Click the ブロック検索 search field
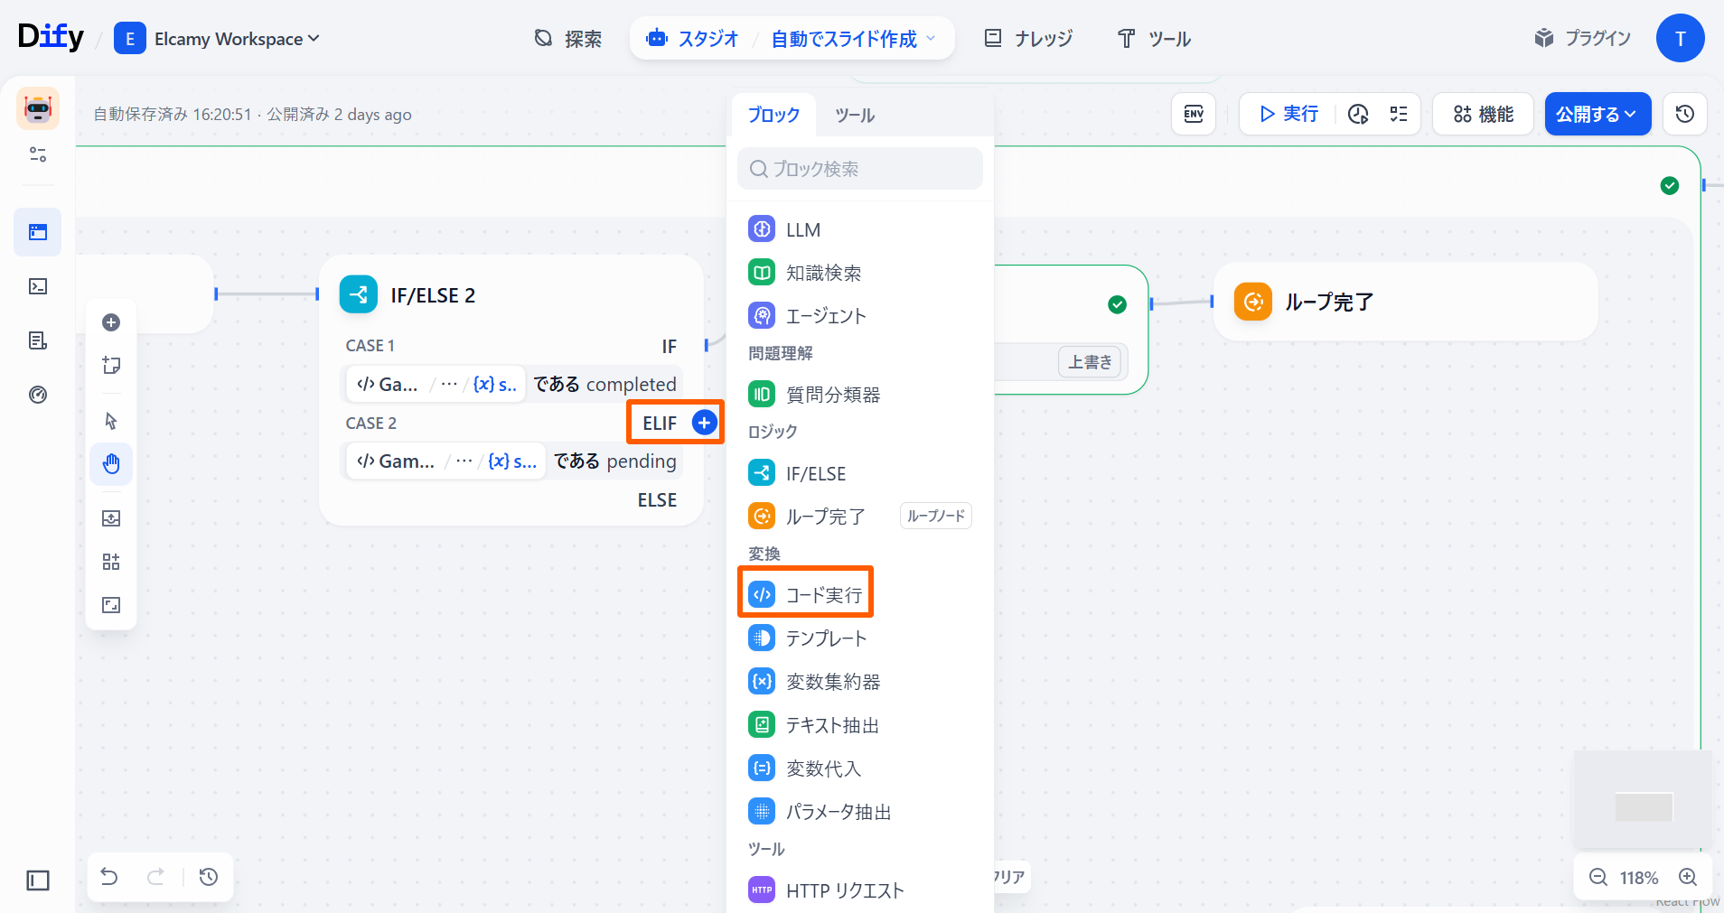This screenshot has width=1724, height=913. click(x=860, y=169)
